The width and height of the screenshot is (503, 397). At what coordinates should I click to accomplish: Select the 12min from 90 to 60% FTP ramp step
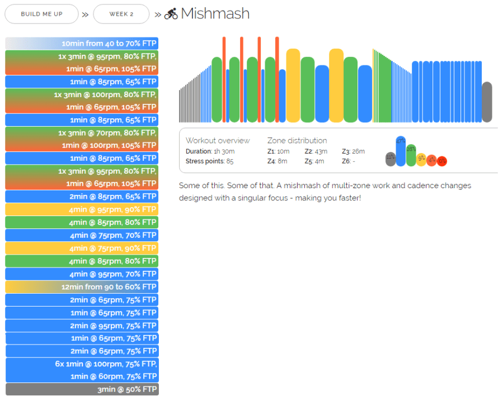(82, 286)
